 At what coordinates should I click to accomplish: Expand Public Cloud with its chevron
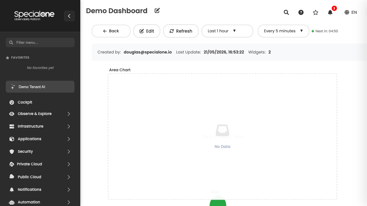(69, 177)
